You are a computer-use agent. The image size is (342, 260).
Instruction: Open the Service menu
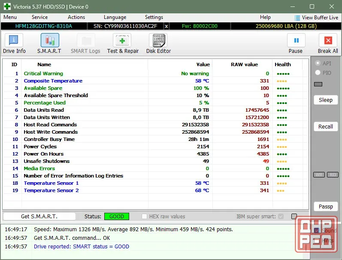point(40,17)
